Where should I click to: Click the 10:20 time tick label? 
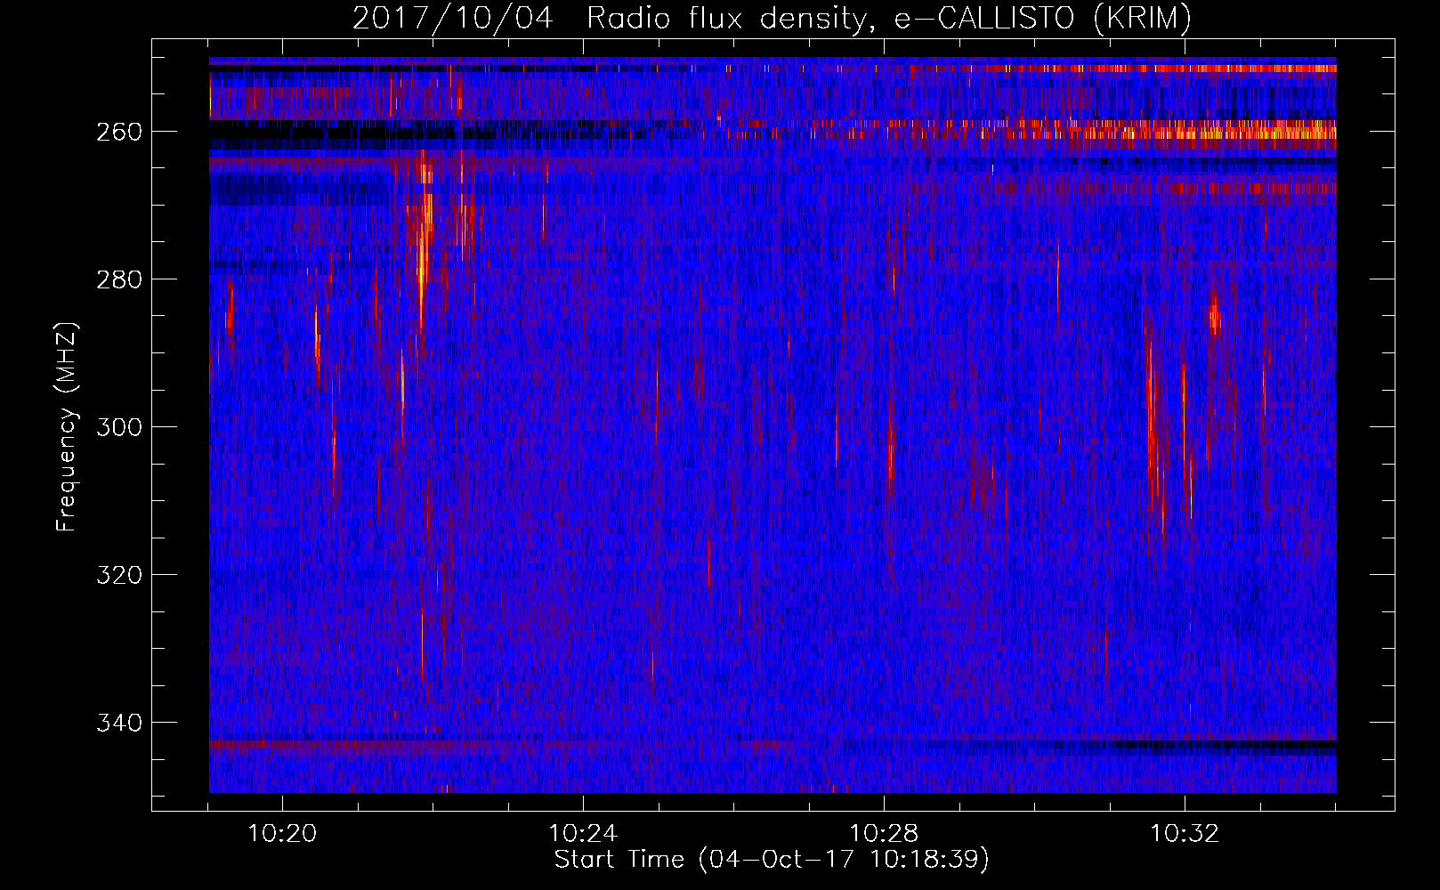point(282,834)
